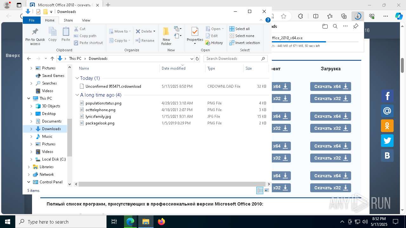The height and width of the screenshot is (228, 406).
Task: Click the Search Downloads field
Action: [x=236, y=59]
